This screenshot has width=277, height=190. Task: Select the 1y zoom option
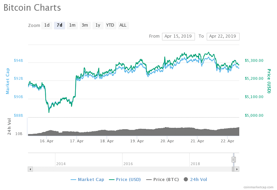98,25
